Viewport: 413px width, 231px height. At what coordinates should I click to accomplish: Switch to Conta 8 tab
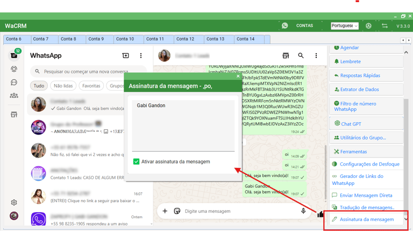point(72,39)
